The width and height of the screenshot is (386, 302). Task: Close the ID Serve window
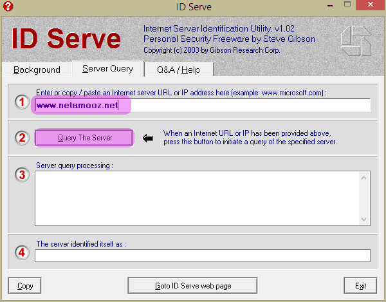(371, 5)
